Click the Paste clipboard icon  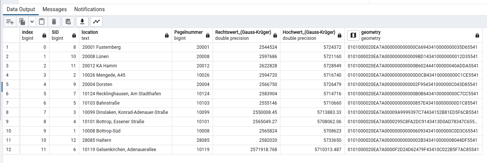point(42,22)
